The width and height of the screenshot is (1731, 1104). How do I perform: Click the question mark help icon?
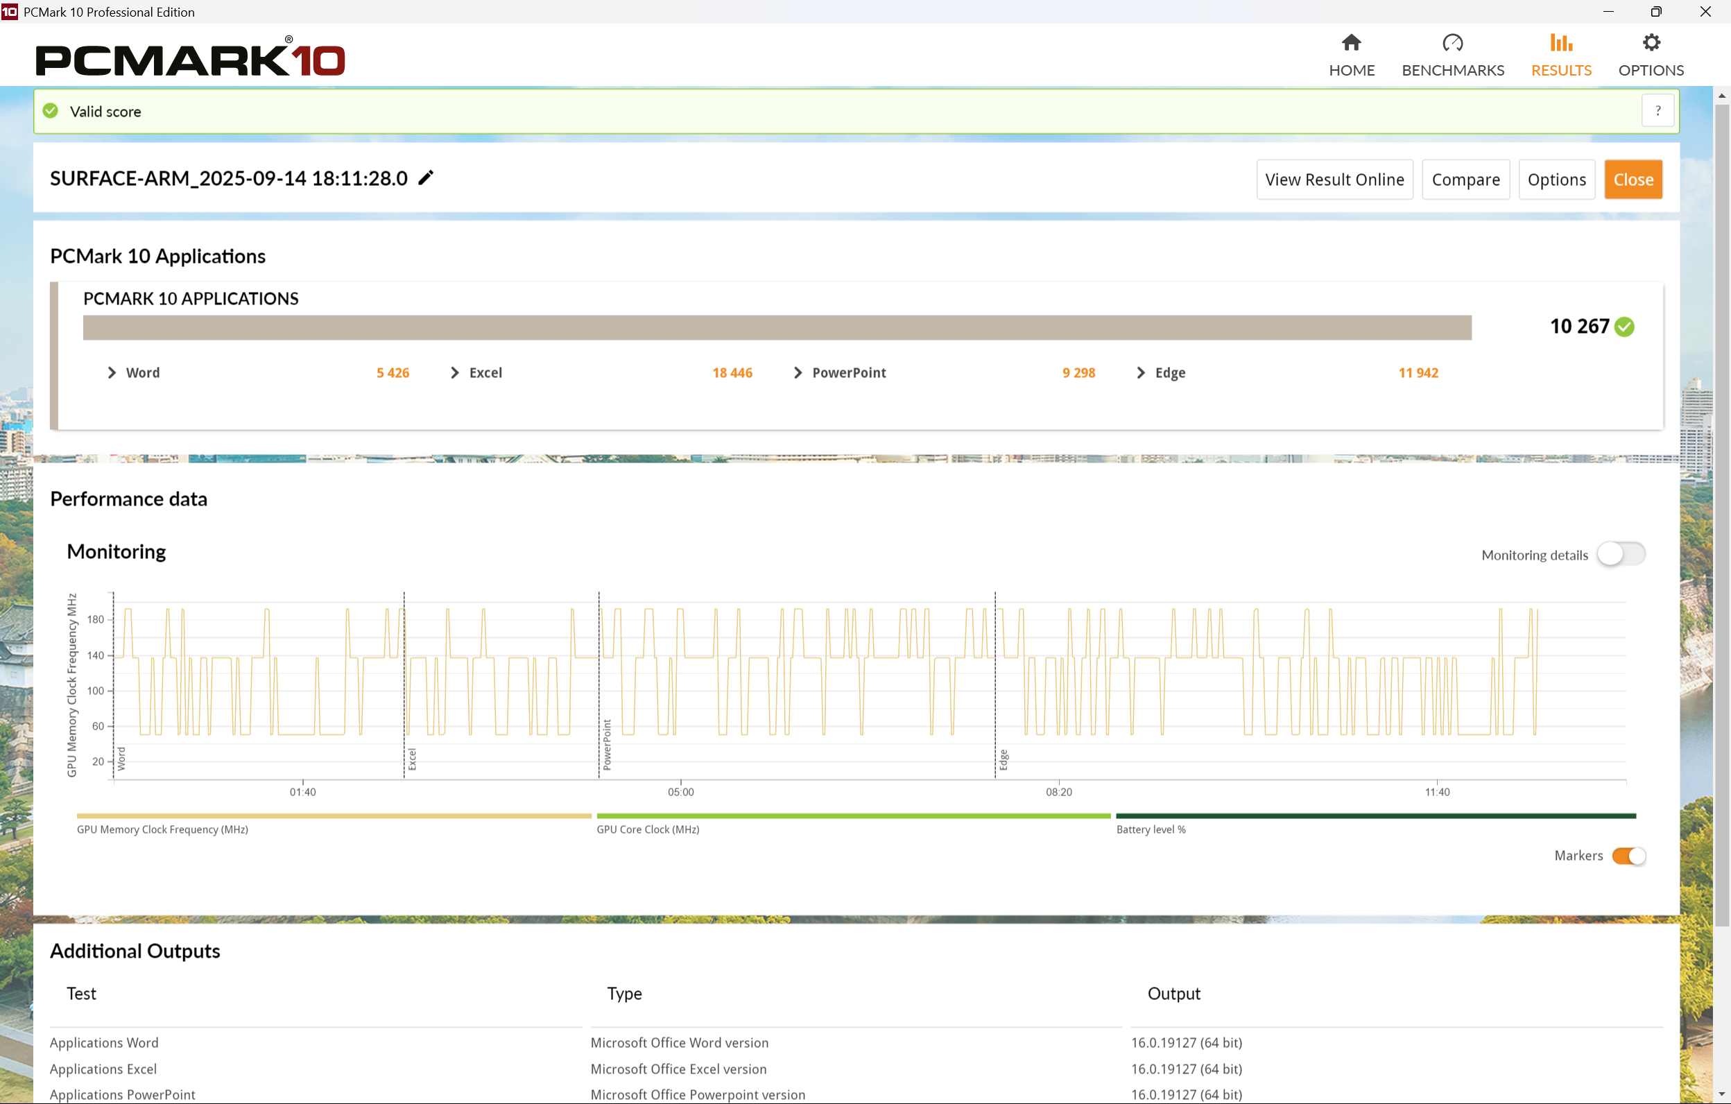coord(1657,112)
